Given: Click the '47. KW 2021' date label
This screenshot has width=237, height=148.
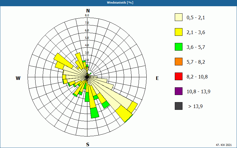Looking at the screenshot, I should pyautogui.click(x=224, y=145).
